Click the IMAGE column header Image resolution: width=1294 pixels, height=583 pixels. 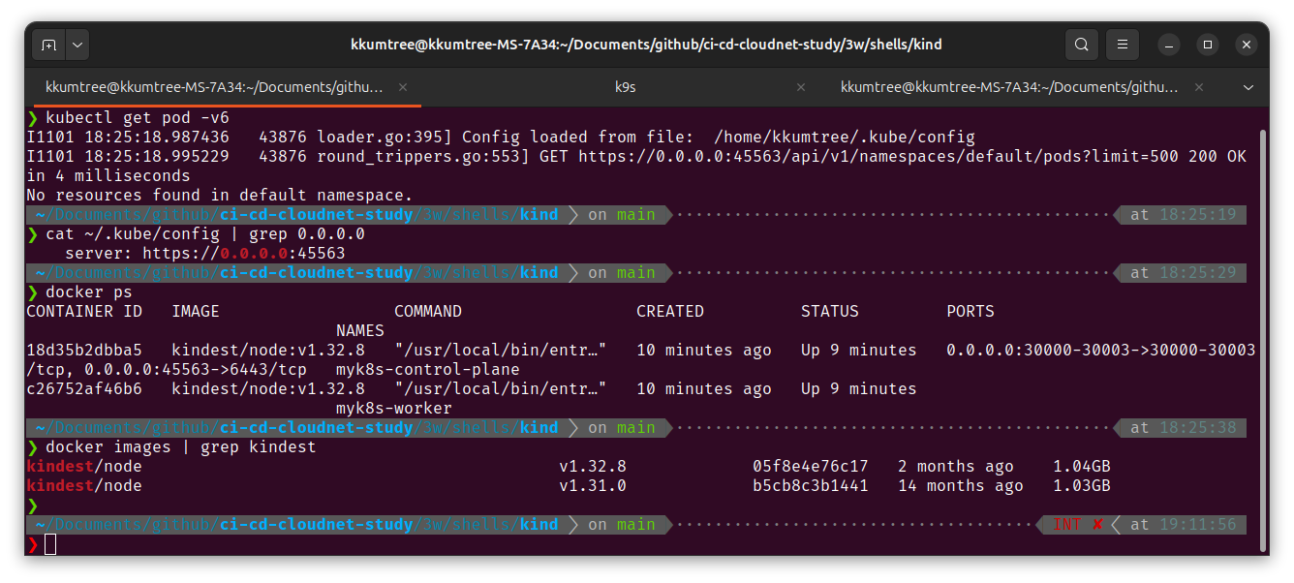pos(196,312)
